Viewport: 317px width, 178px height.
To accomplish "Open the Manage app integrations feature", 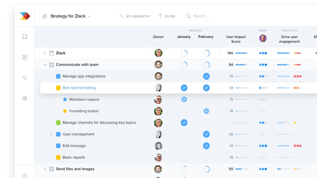I will point(84,76).
